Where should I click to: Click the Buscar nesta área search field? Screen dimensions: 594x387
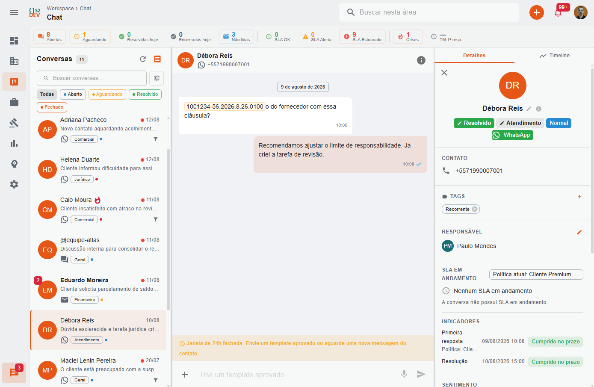point(429,12)
